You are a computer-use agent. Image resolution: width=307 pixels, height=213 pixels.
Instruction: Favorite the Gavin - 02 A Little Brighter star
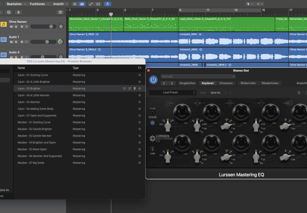click(139, 82)
